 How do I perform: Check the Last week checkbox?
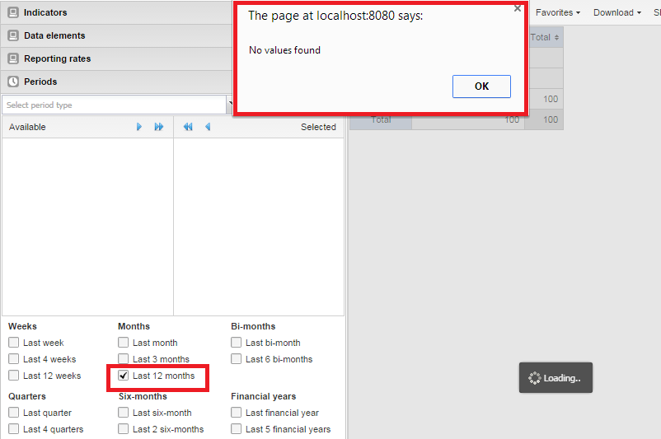pyautogui.click(x=14, y=342)
